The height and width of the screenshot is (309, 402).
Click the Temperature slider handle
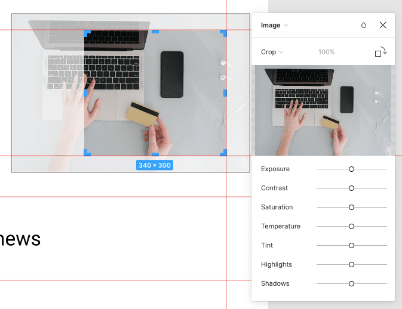[x=351, y=226]
